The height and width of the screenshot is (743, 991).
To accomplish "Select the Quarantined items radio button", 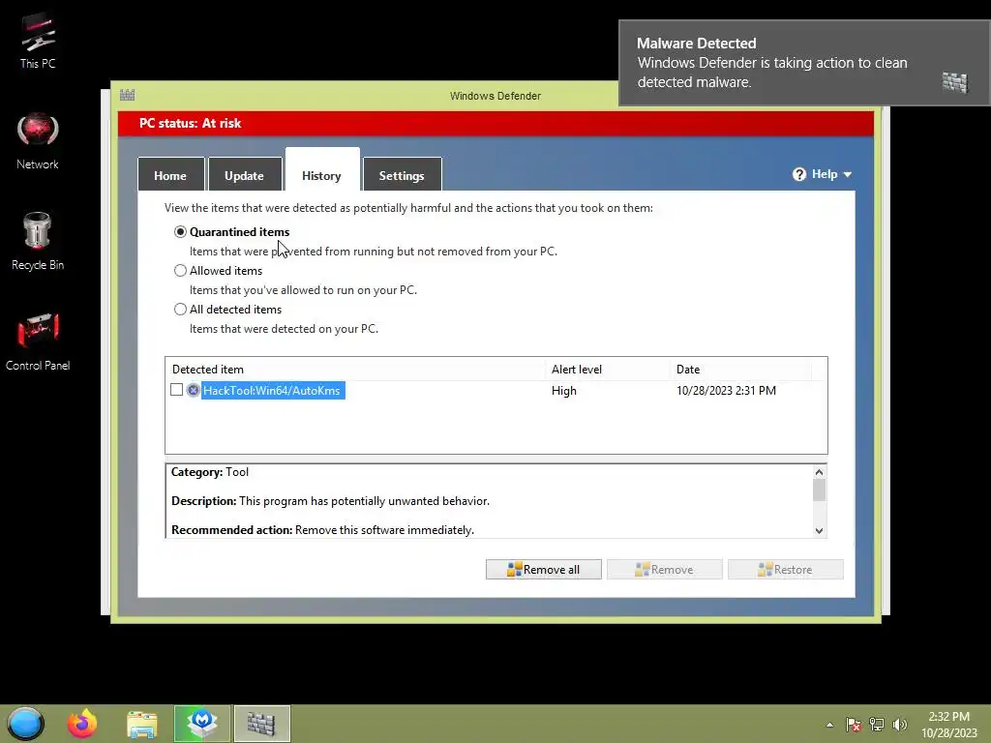I will coord(181,232).
